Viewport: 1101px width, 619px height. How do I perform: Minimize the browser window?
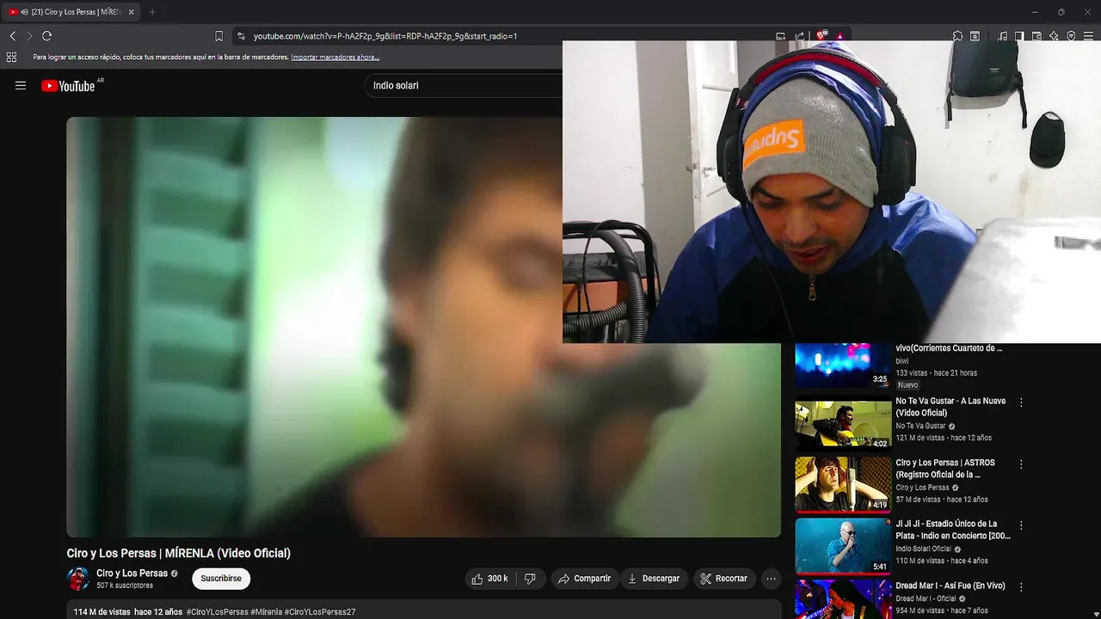(1036, 12)
